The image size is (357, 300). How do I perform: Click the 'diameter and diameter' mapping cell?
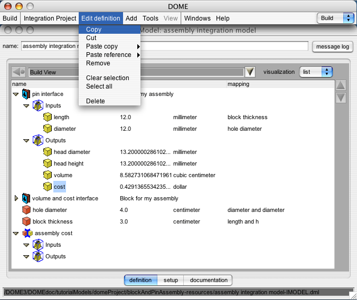(256, 210)
